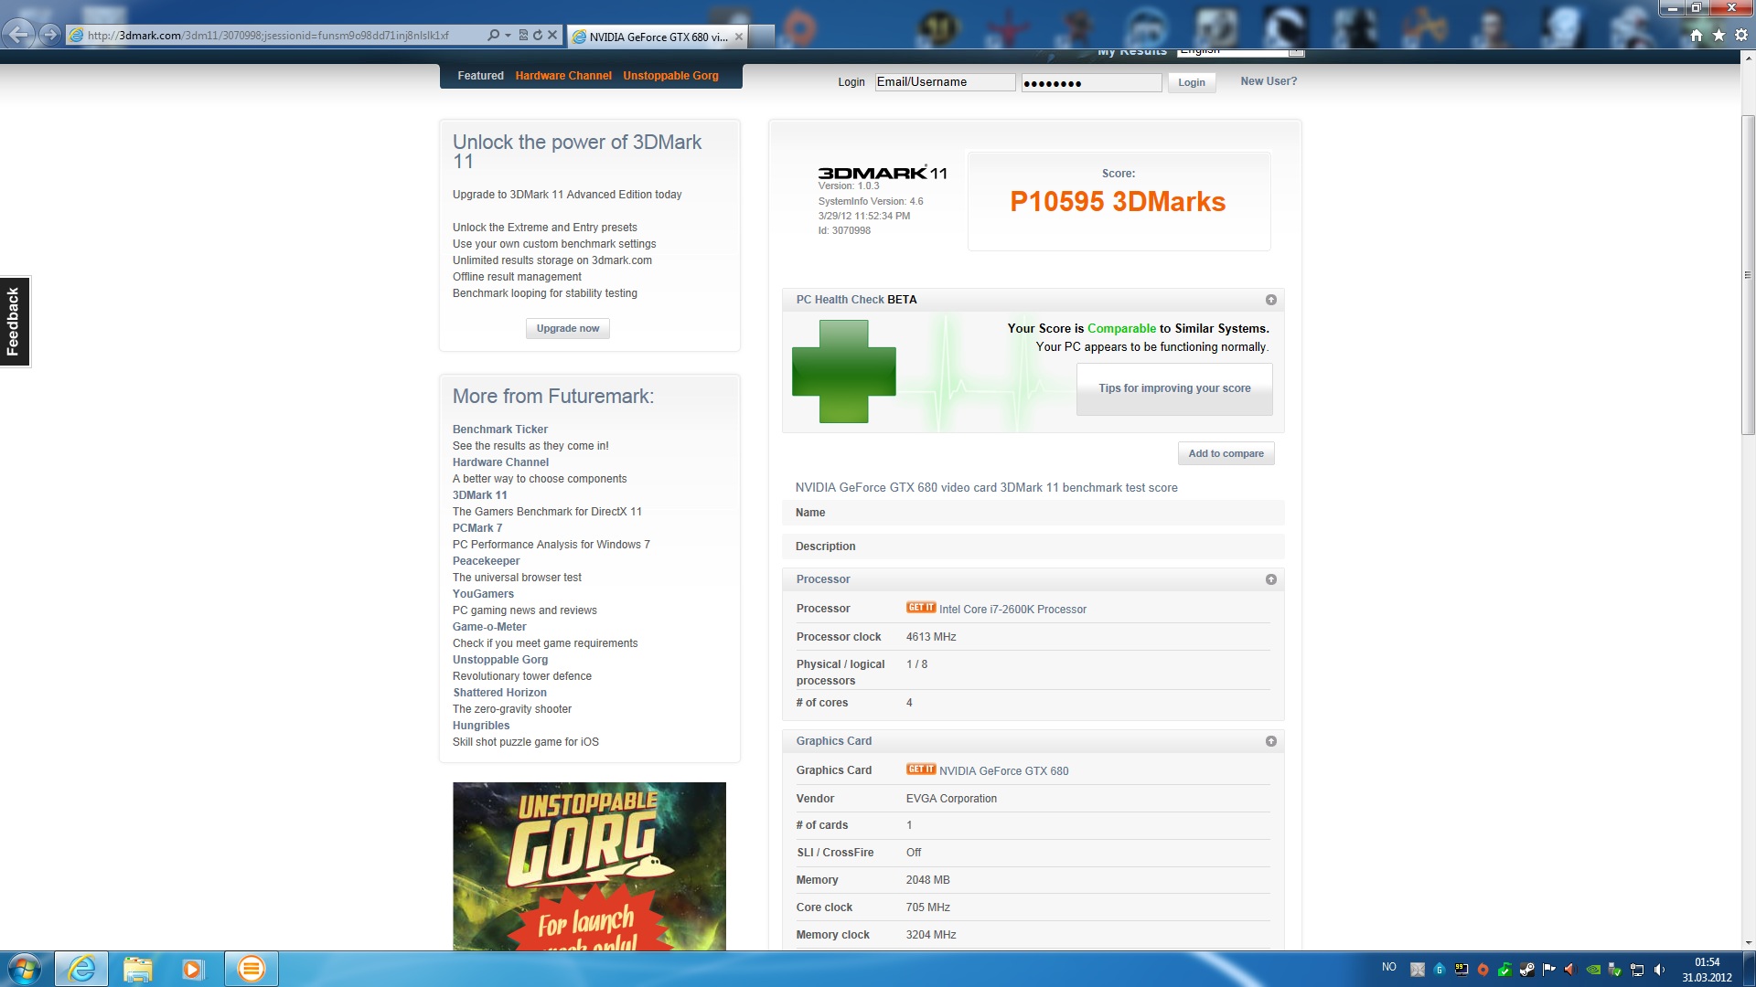Click the Email/Username input field

pyautogui.click(x=945, y=82)
